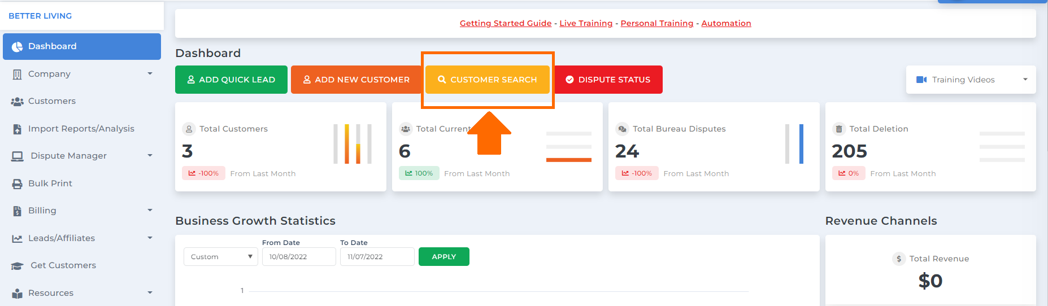Click the Add Quick Lead button
The height and width of the screenshot is (306, 1048).
click(231, 80)
